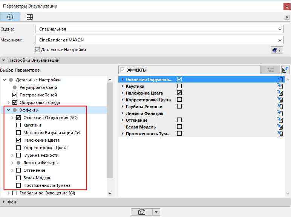Screen dimensions: 291x217
Task: Click transfer icon on Оттенение row
Action: pyautogui.click(x=280, y=120)
